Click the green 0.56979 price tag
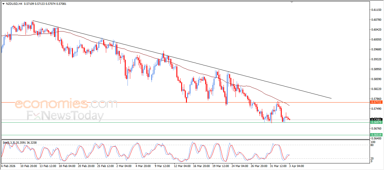Viewport: 384px width, 170px height. tap(376, 122)
